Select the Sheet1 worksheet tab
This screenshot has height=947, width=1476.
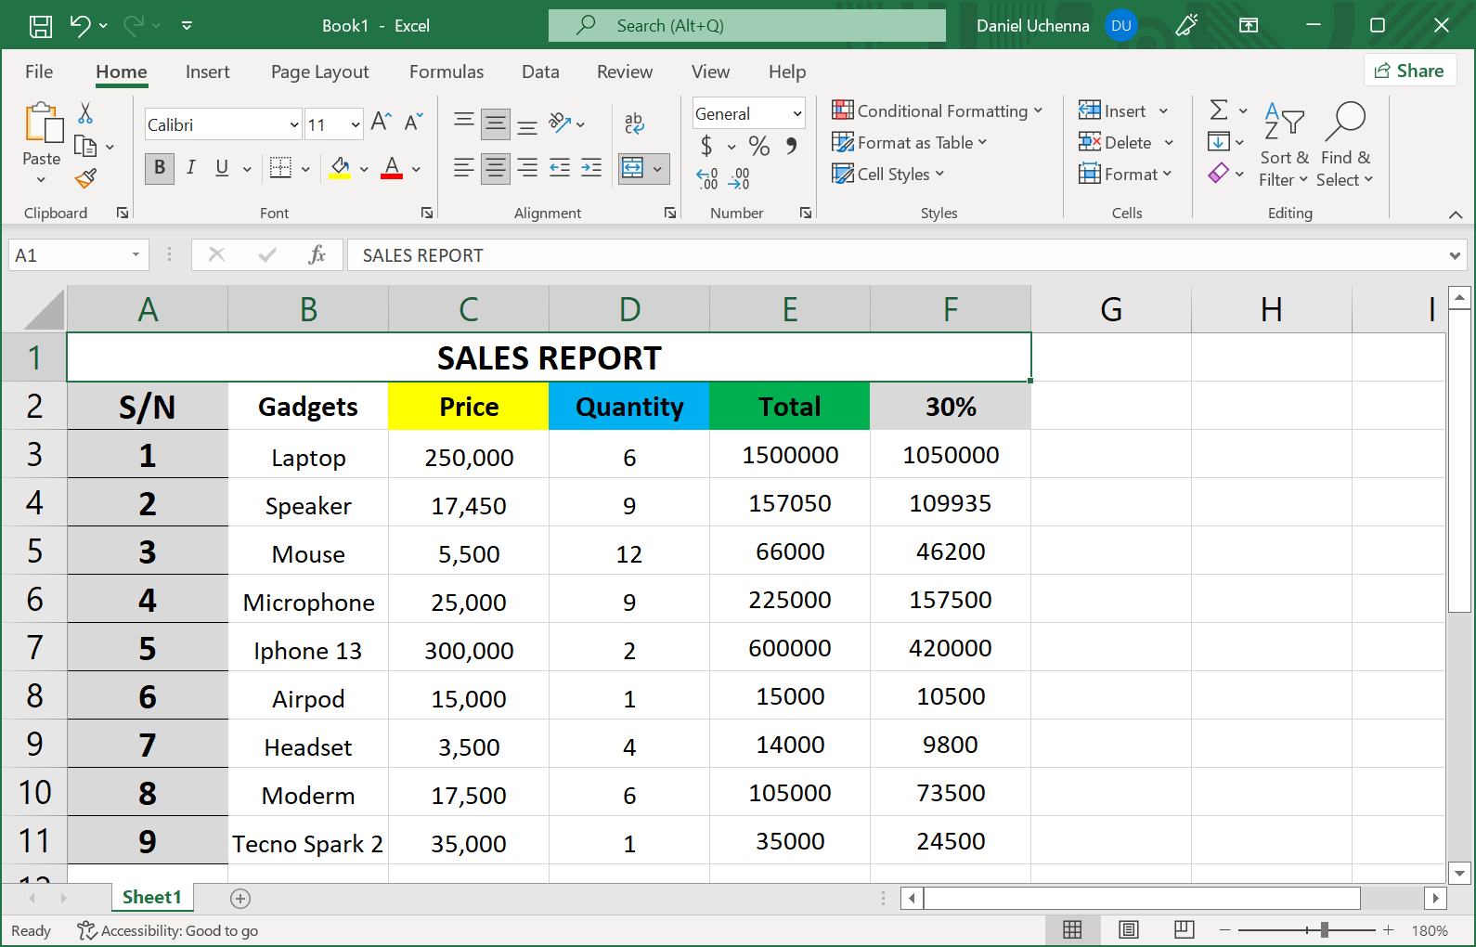(151, 897)
